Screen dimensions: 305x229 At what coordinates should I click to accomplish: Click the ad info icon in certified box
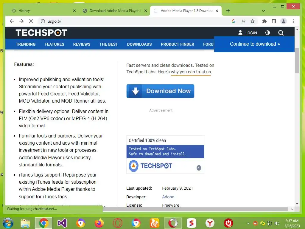click(x=199, y=168)
